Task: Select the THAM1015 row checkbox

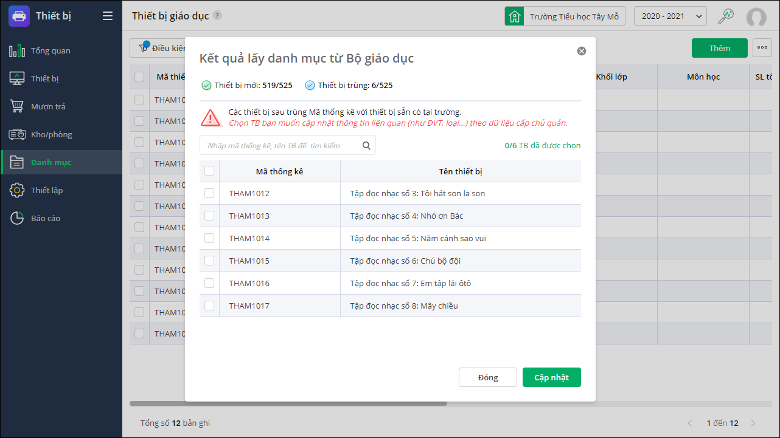Action: (x=209, y=261)
